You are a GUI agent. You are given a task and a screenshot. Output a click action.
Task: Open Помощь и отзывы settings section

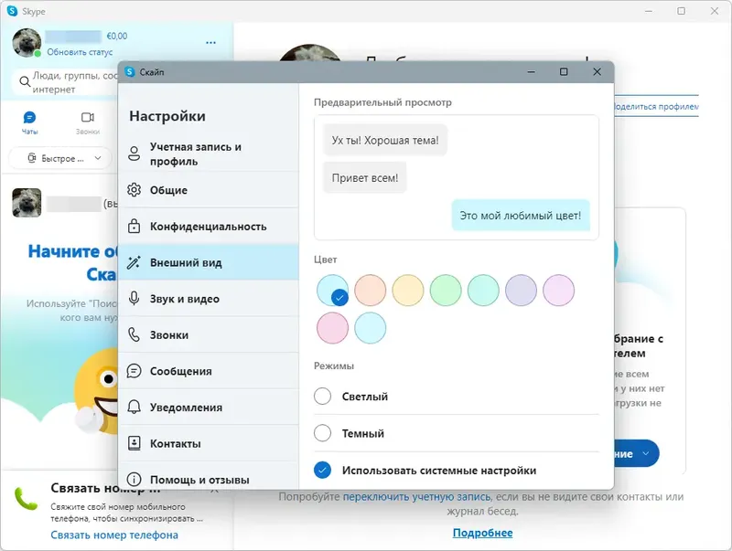point(209,476)
